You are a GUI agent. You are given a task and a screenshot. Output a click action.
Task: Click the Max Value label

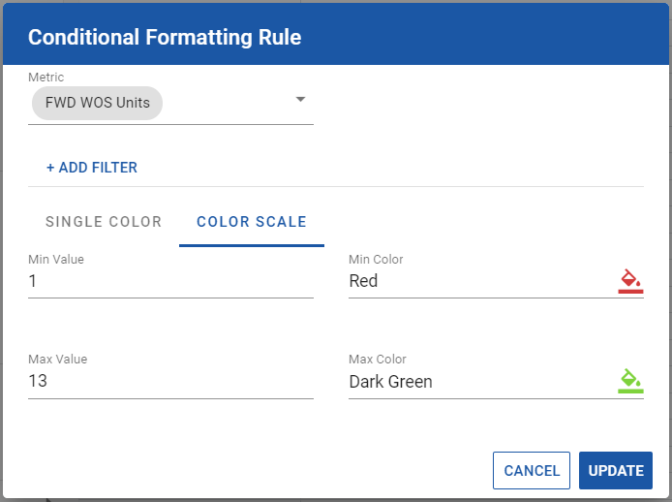58,360
